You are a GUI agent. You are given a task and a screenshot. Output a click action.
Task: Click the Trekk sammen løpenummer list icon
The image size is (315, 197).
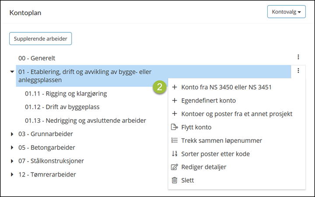click(175, 140)
